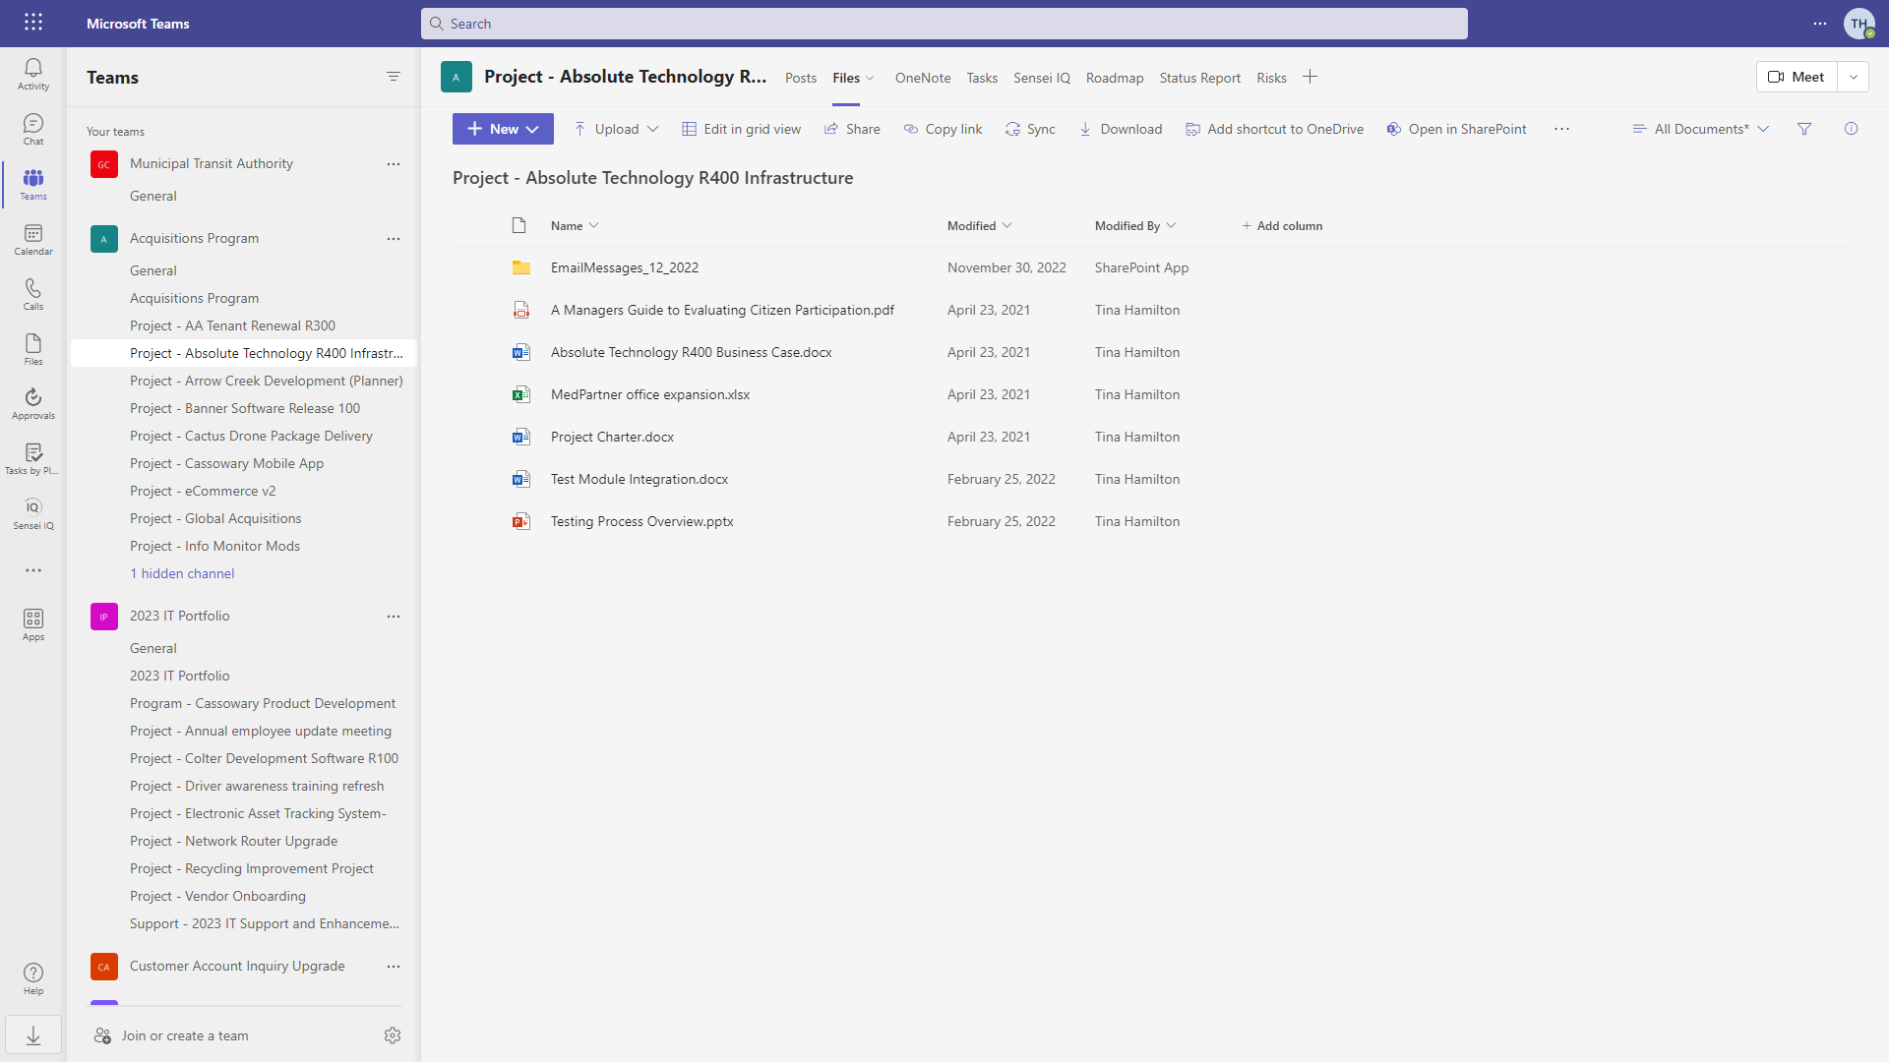Open the Approvals app icon
1889x1062 pixels.
[x=33, y=403]
